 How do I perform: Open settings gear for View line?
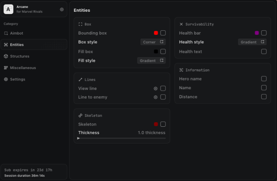coord(155,88)
